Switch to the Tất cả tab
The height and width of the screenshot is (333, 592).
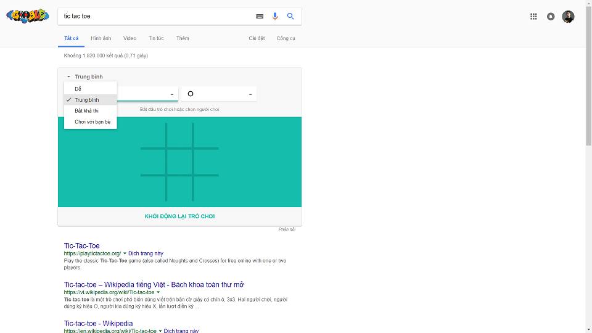pos(72,38)
